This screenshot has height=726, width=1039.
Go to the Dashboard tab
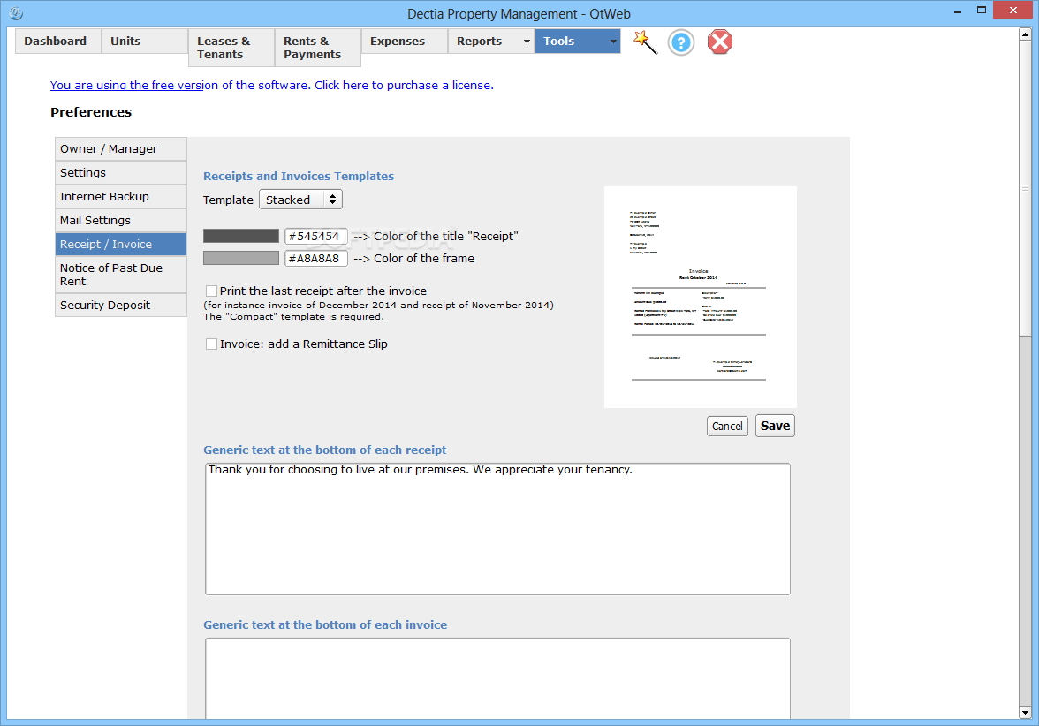point(58,41)
